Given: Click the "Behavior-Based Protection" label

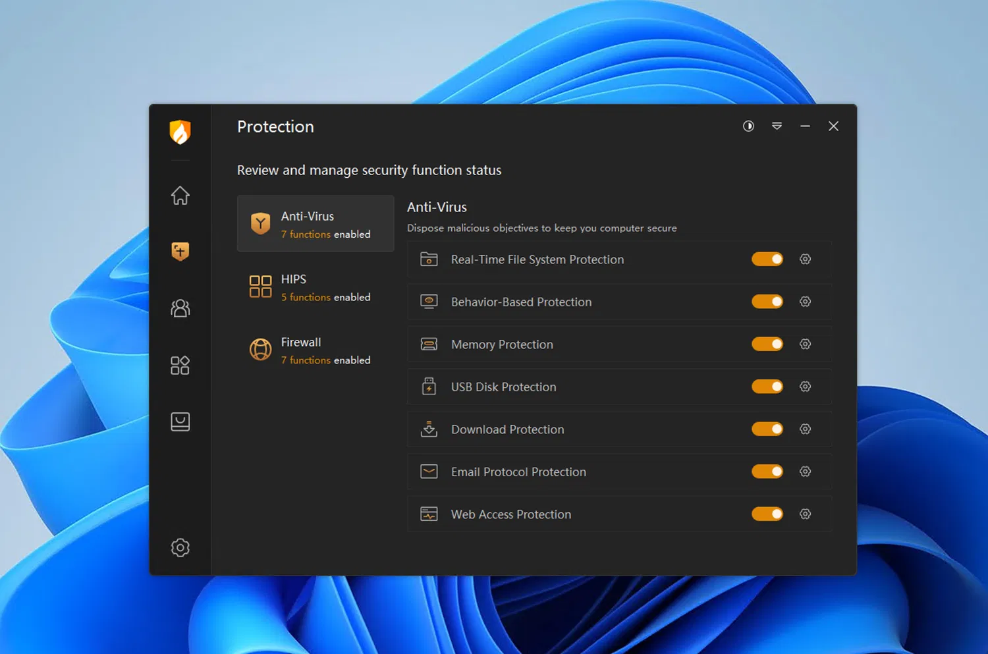Looking at the screenshot, I should tap(521, 302).
